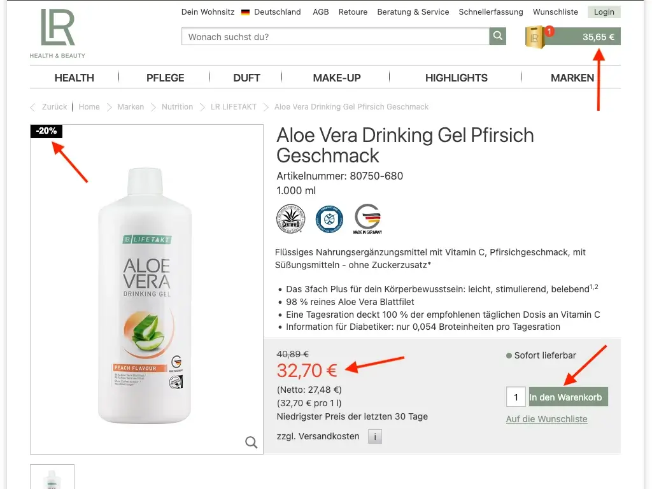Select the German flag country icon
Screen dimensions: 652x489
245,12
